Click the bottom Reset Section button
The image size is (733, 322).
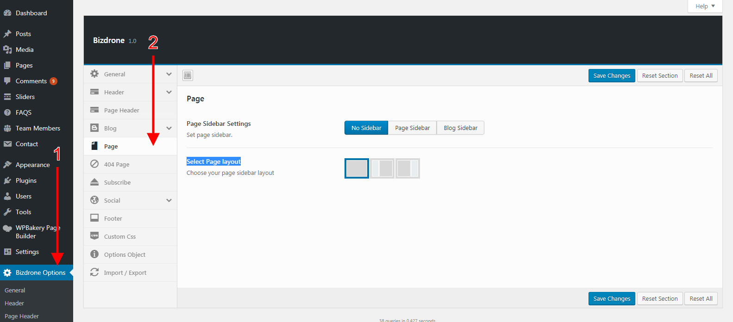click(660, 298)
